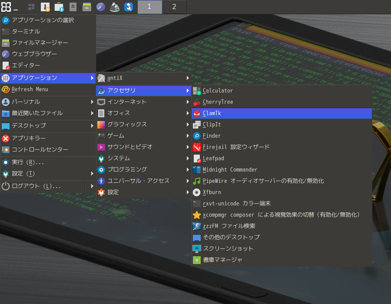Choose 実行 (R)... to run a command

click(x=48, y=162)
